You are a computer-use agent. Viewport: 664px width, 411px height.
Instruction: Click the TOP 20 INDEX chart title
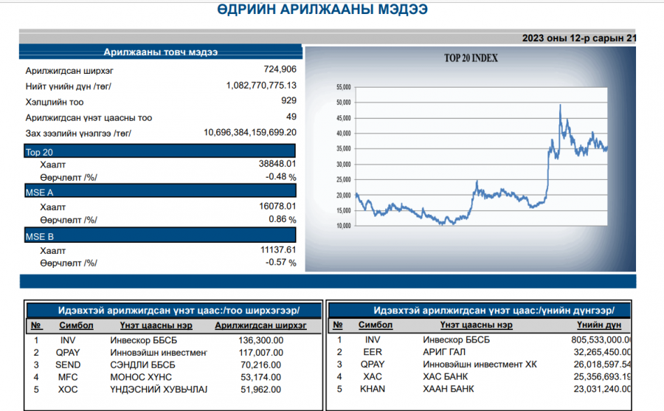coord(471,58)
